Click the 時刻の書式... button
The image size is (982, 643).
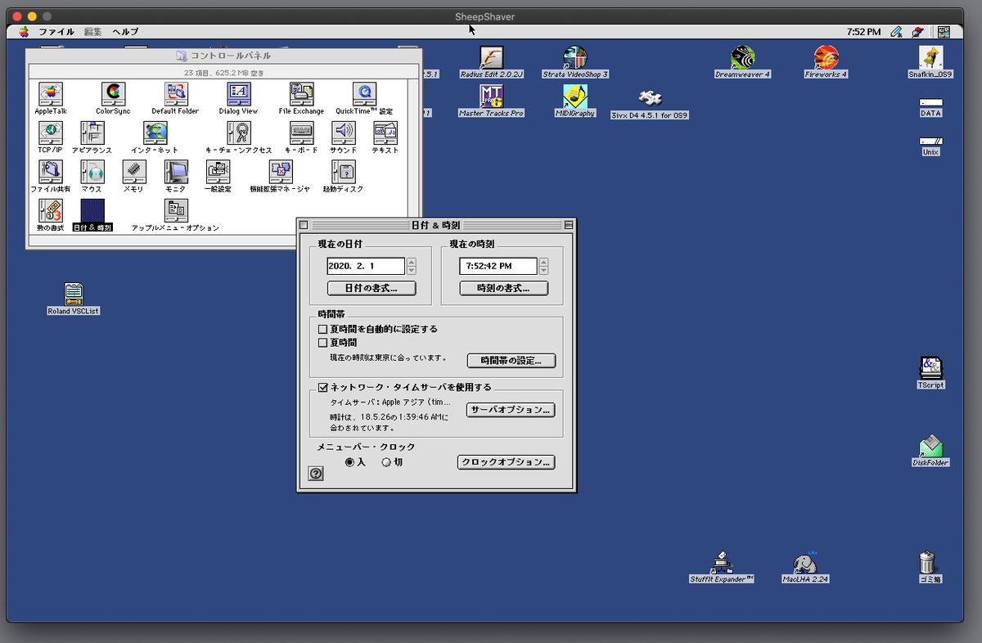click(x=504, y=288)
